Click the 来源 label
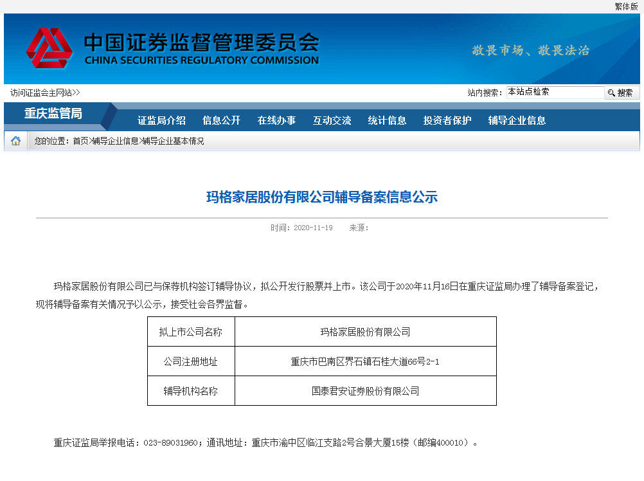 [x=359, y=228]
